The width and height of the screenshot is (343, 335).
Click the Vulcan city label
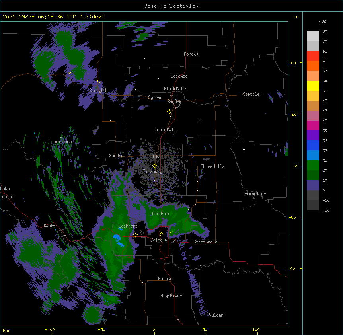coord(216,315)
